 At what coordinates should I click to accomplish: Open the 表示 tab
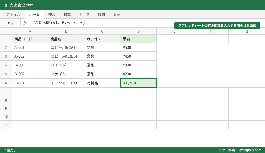click(117, 14)
